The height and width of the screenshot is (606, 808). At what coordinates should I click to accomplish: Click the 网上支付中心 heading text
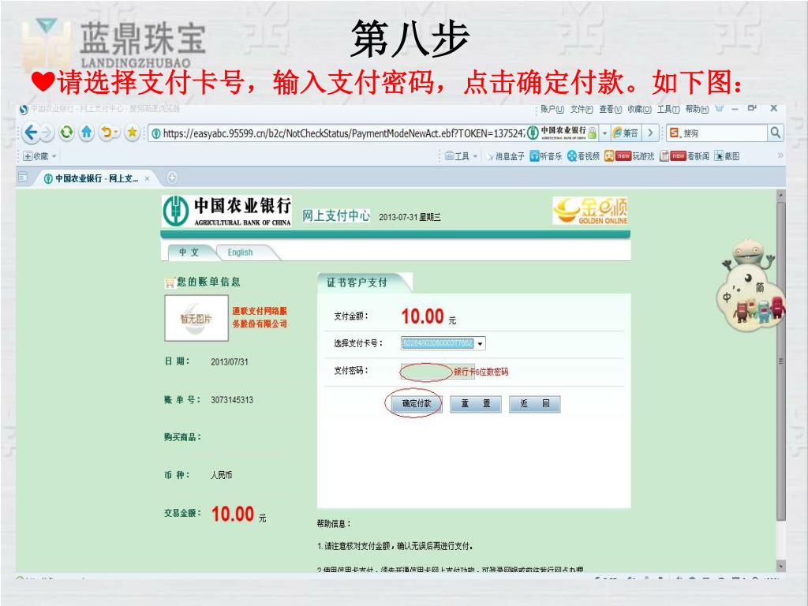point(335,215)
